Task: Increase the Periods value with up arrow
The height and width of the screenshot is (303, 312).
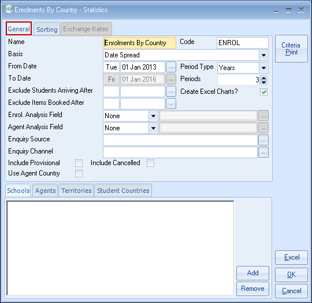Action: [264, 78]
